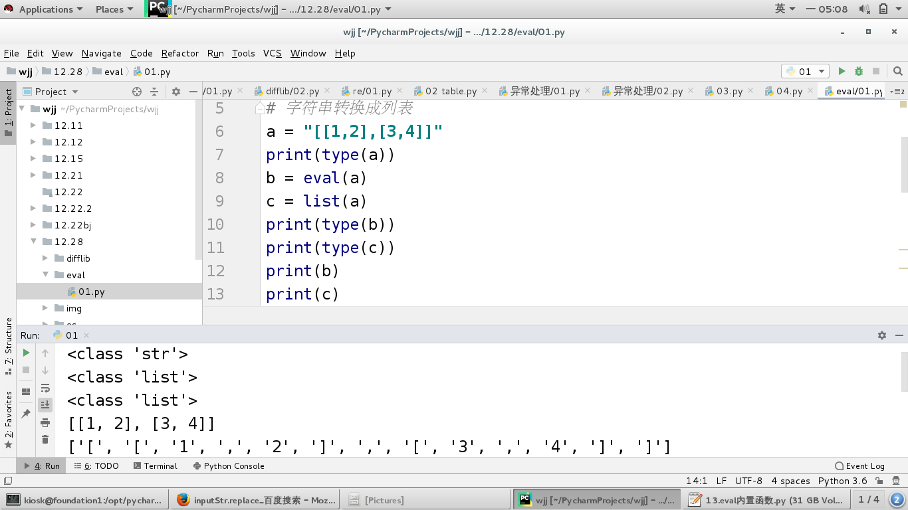
Task: Rerun 01 in the Run panel
Action: click(26, 353)
